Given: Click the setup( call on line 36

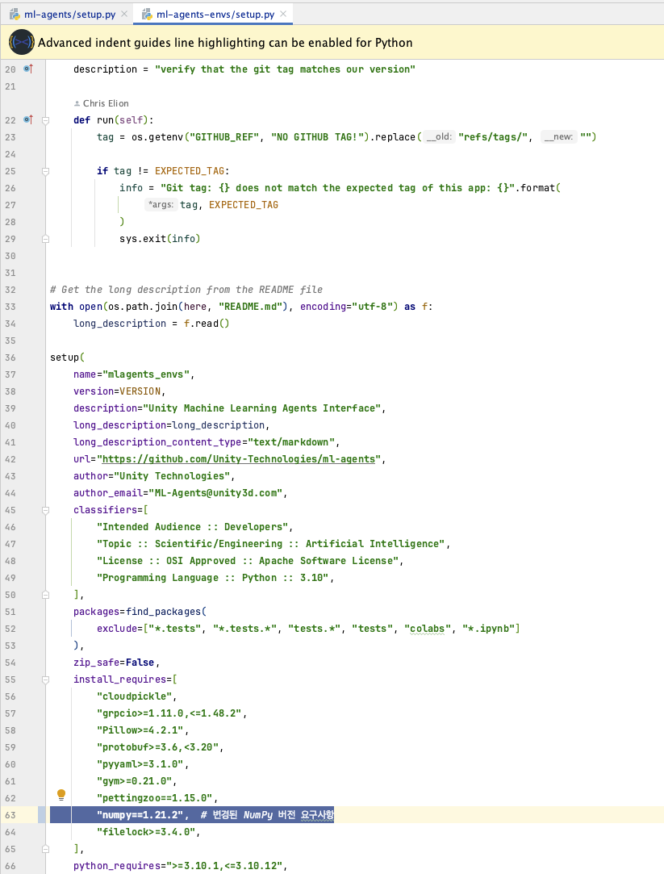Looking at the screenshot, I should click(x=68, y=358).
